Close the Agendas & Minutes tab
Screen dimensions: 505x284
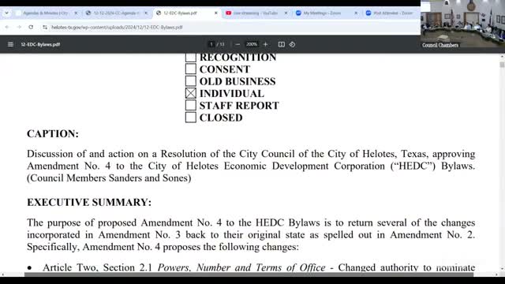76,13
